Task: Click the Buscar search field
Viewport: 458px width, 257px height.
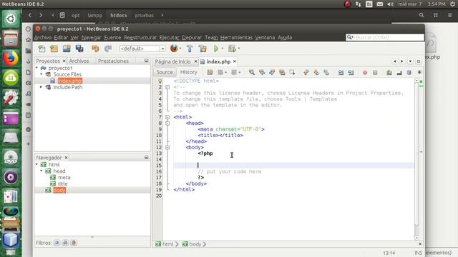Action: click(385, 37)
